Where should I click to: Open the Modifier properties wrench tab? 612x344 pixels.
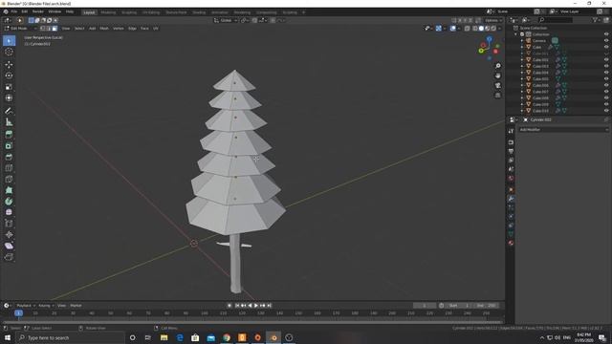511,199
